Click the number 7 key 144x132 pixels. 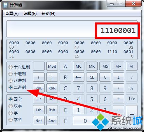tap(79, 88)
